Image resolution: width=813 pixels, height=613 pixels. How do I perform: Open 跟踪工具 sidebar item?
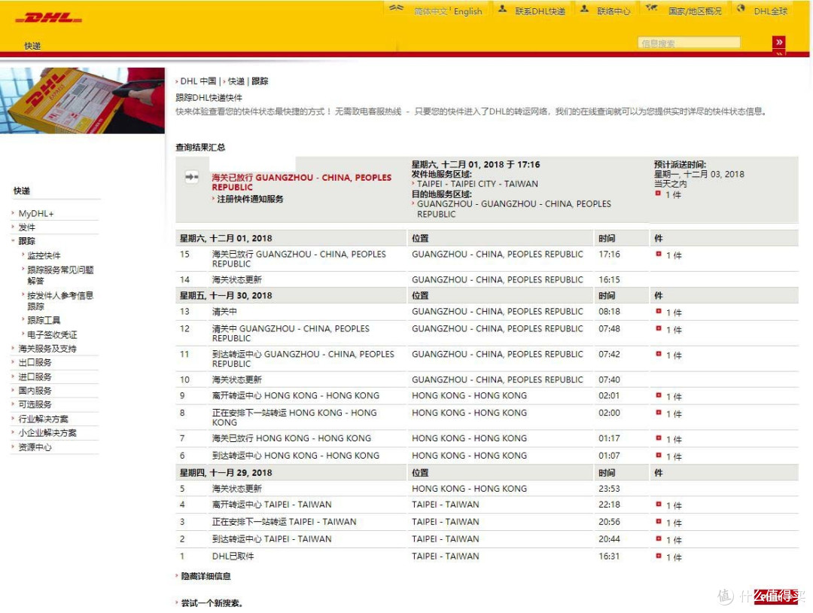[x=44, y=320]
